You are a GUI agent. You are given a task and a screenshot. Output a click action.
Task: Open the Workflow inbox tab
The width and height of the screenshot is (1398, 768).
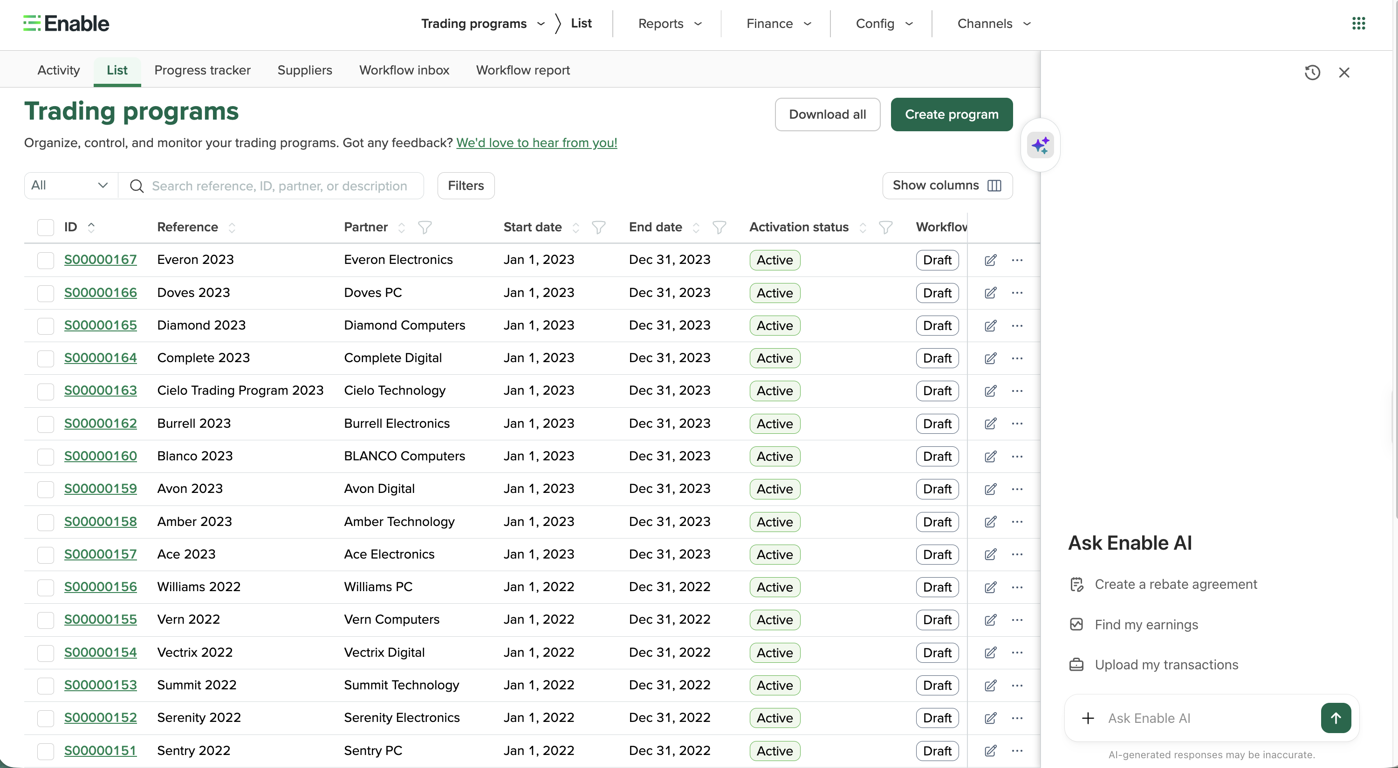[404, 70]
